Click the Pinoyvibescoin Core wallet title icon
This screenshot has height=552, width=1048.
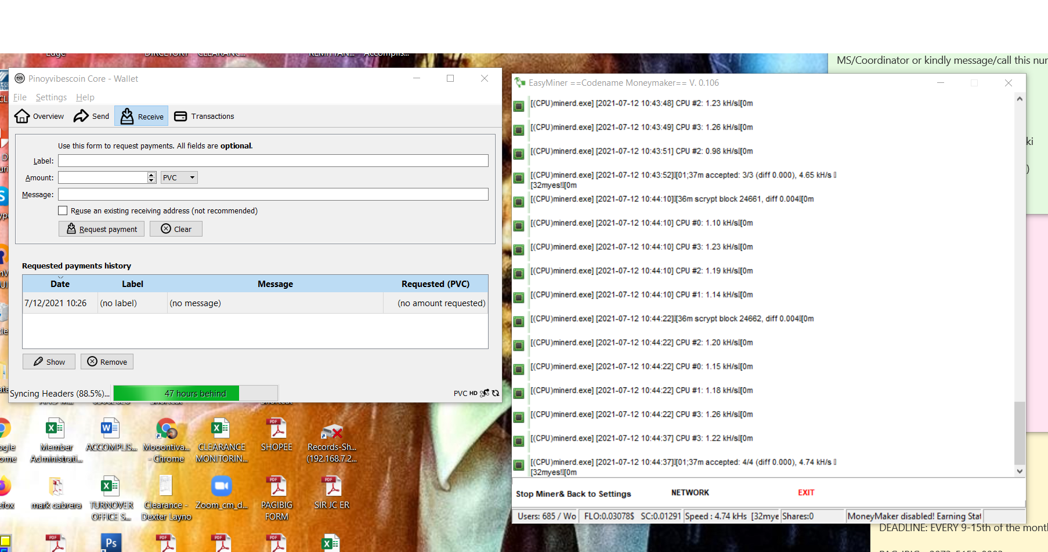coord(20,78)
